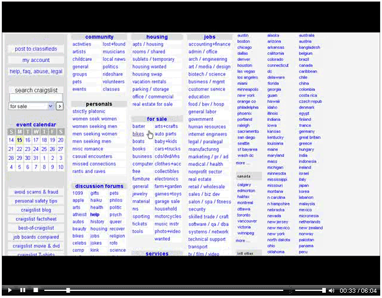Open 'barter' in for sale
Screen dimensions: 382x298
click(x=138, y=126)
